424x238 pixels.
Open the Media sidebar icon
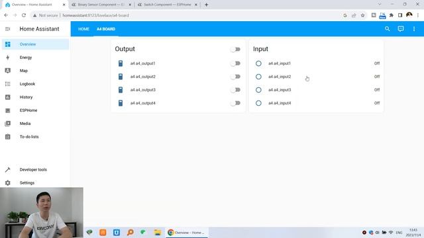pos(7,124)
